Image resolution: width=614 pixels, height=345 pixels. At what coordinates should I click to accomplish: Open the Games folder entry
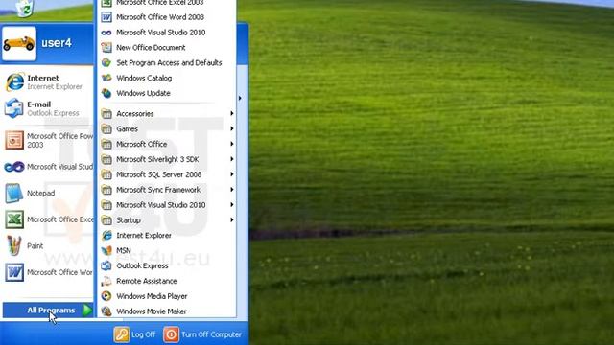pos(167,129)
